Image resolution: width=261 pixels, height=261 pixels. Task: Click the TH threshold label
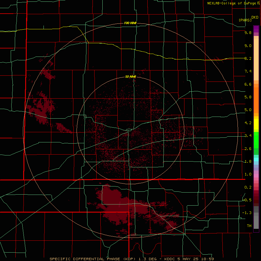coord(249,226)
